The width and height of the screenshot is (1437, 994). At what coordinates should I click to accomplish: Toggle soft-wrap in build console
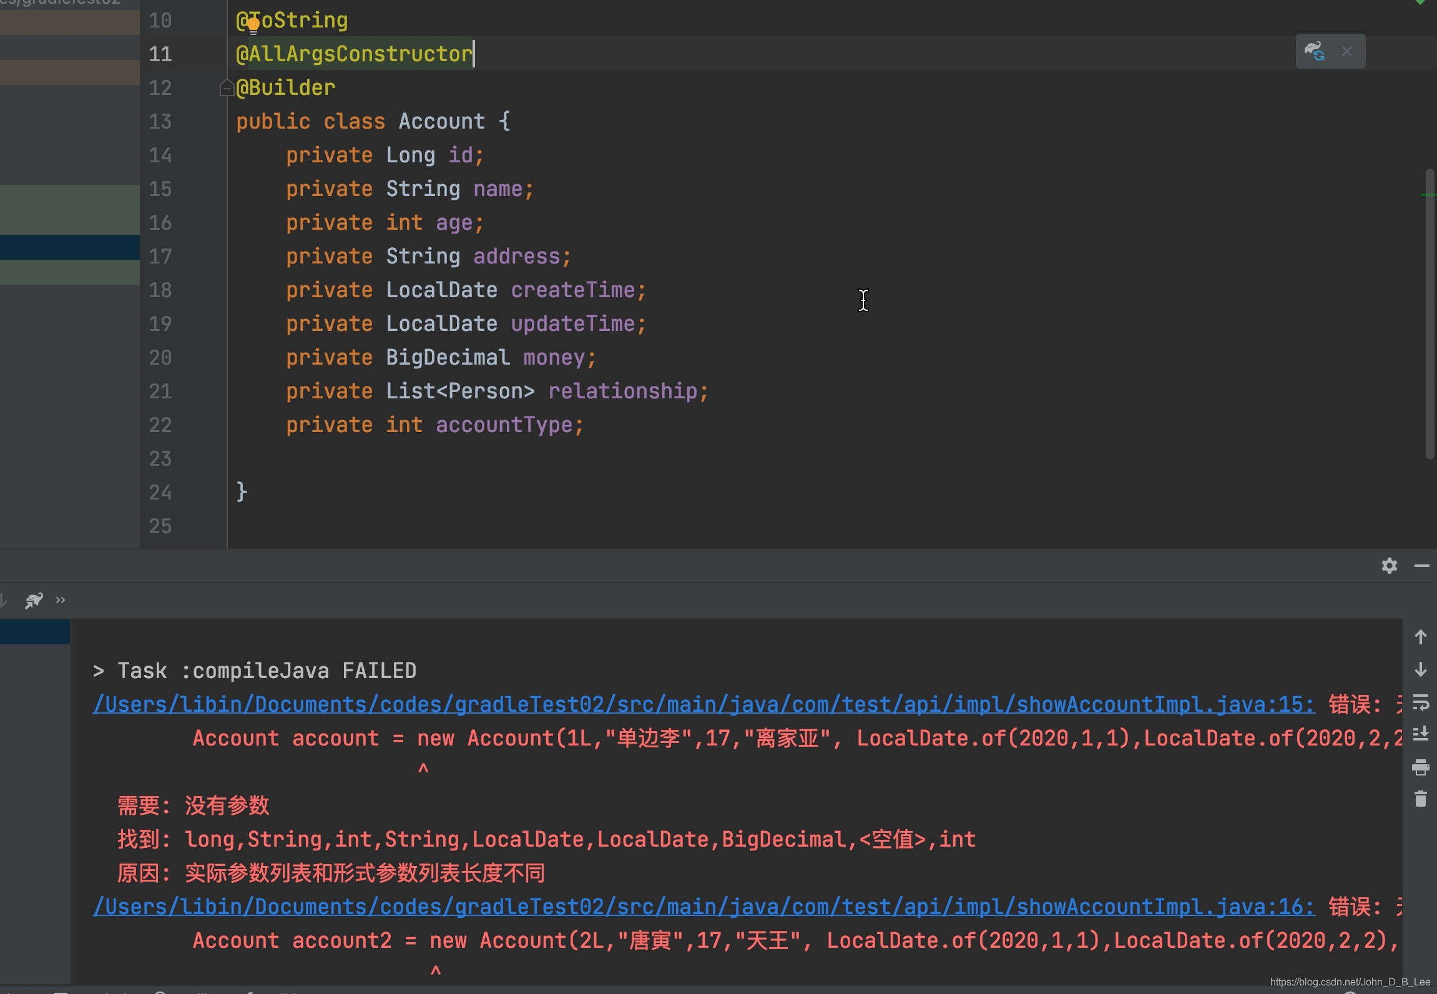point(1420,702)
